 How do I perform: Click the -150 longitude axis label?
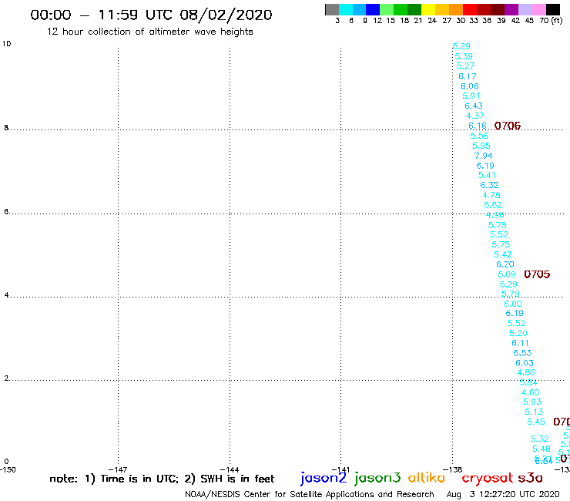pos(8,469)
